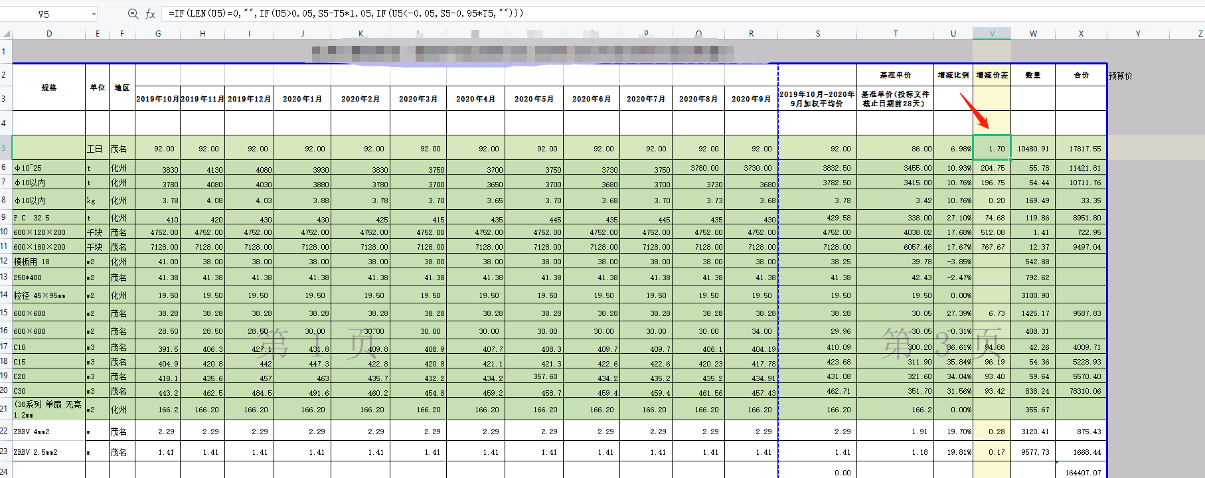Select column Y header
This screenshot has width=1205, height=478.
click(1138, 33)
